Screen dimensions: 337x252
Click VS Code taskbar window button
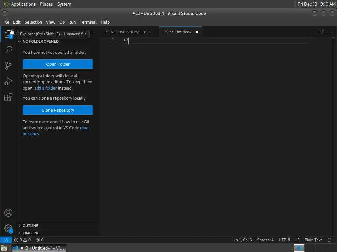point(39,248)
